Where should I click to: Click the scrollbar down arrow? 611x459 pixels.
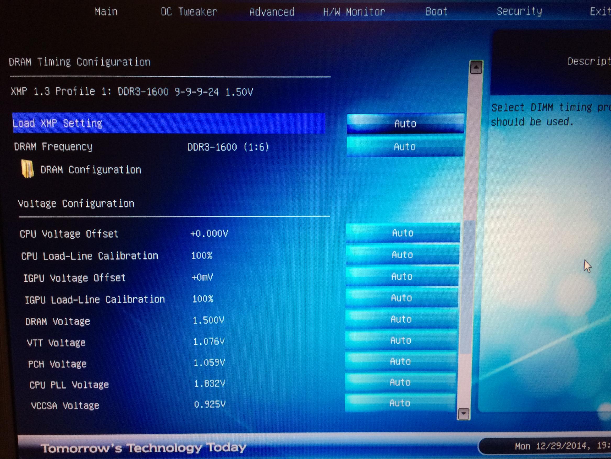pyautogui.click(x=464, y=414)
